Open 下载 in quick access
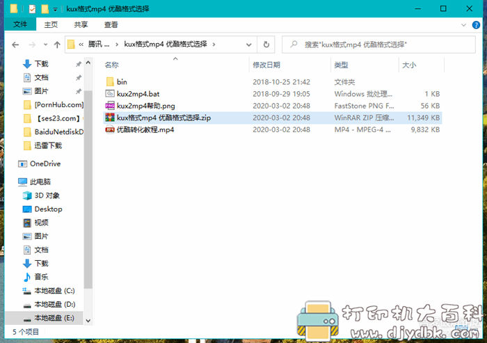 coord(41,64)
